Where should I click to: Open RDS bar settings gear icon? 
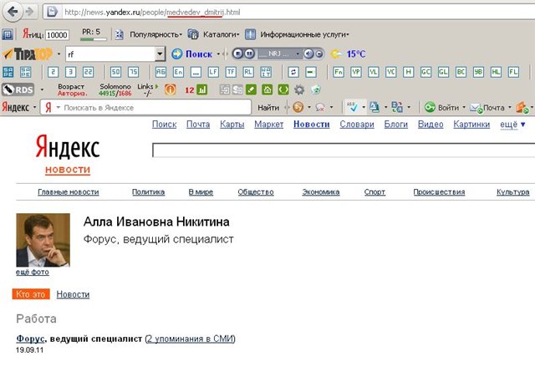(x=299, y=89)
